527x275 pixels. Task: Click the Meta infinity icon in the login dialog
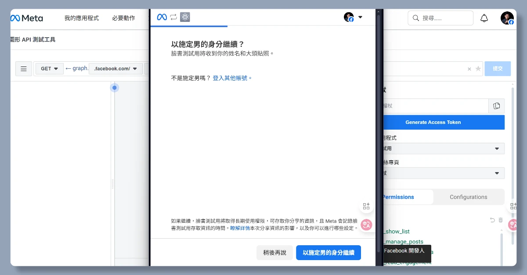pos(162,17)
